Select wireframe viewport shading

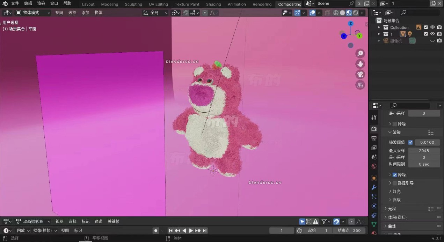(x=336, y=13)
